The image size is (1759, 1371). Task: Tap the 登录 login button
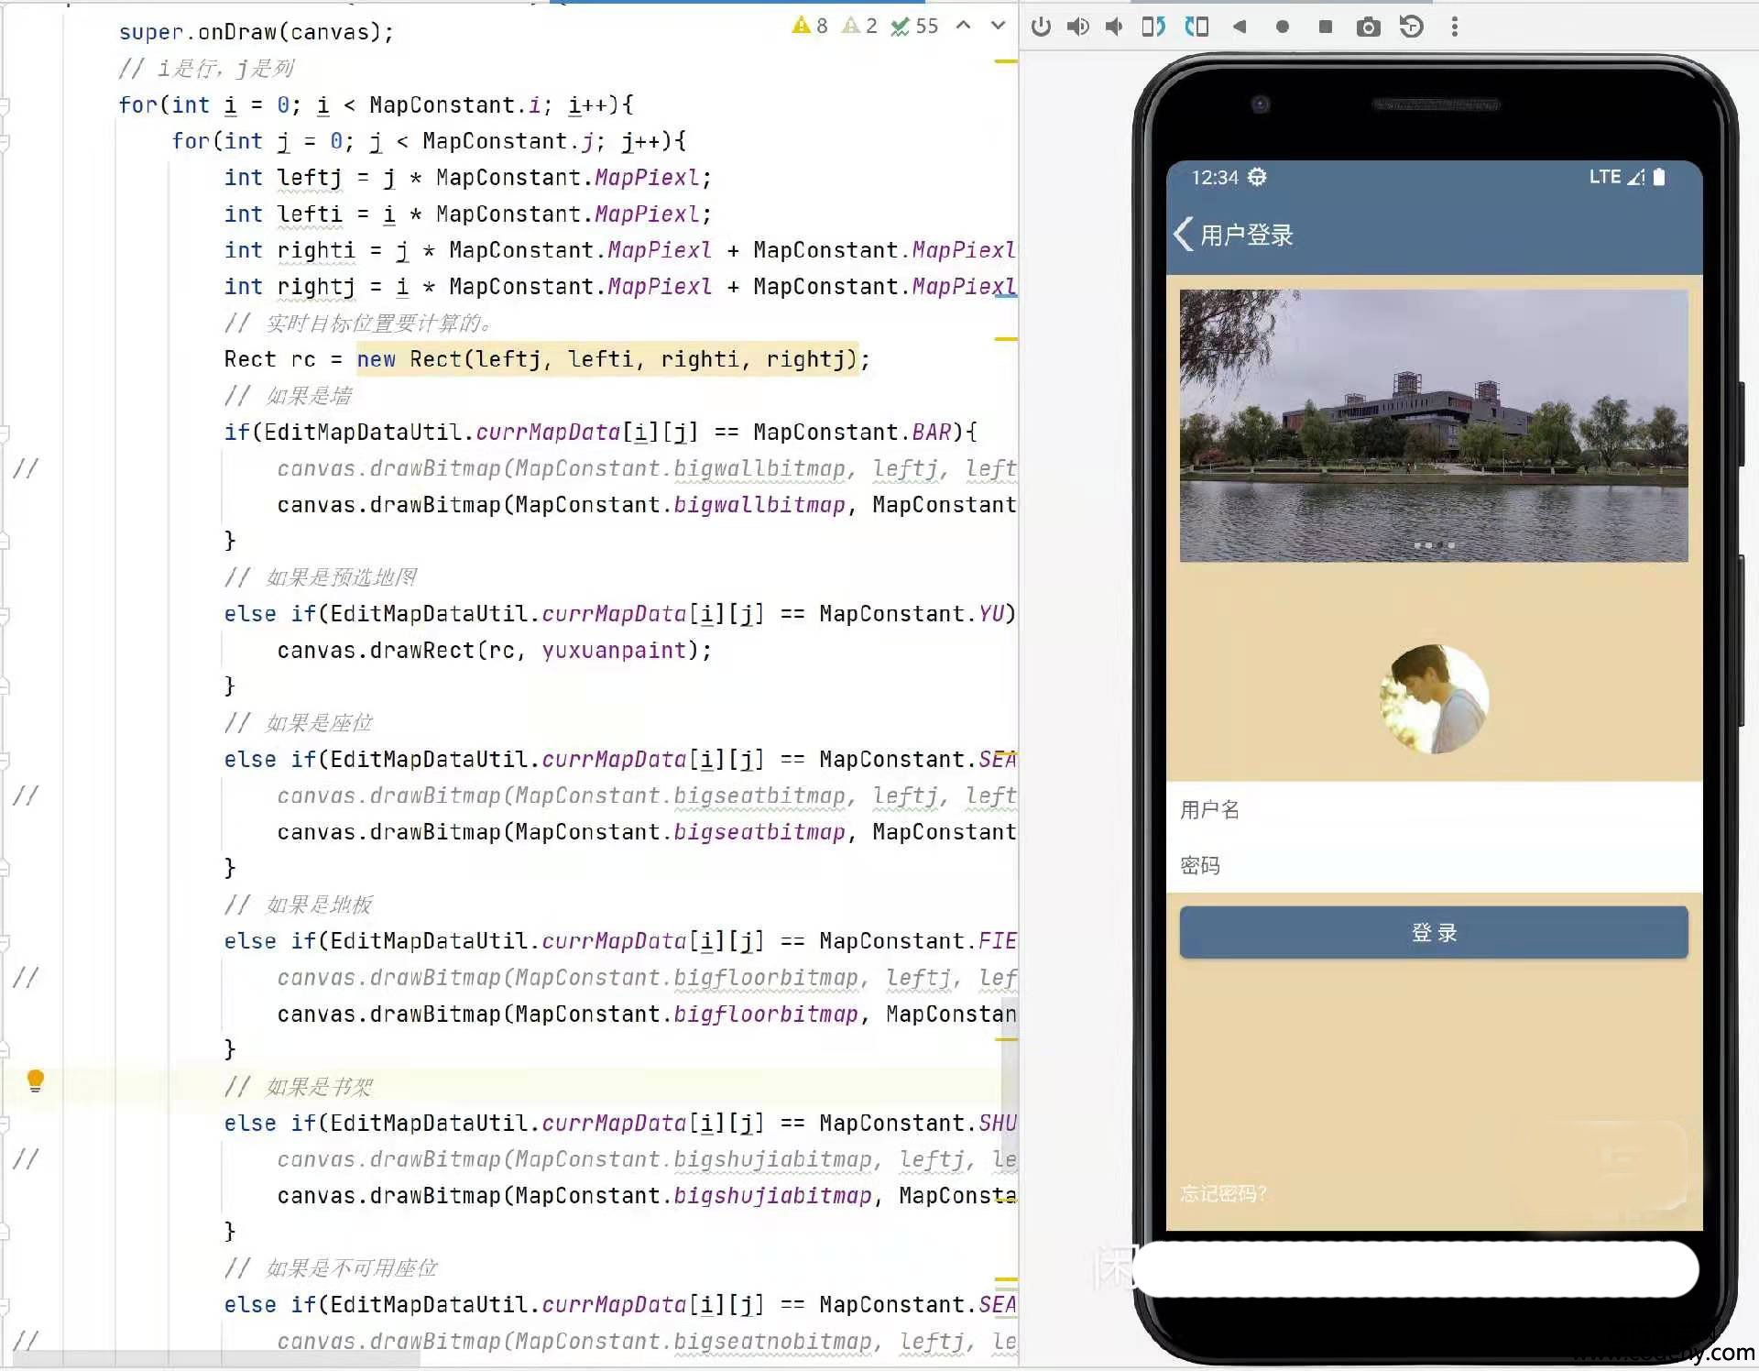point(1434,932)
